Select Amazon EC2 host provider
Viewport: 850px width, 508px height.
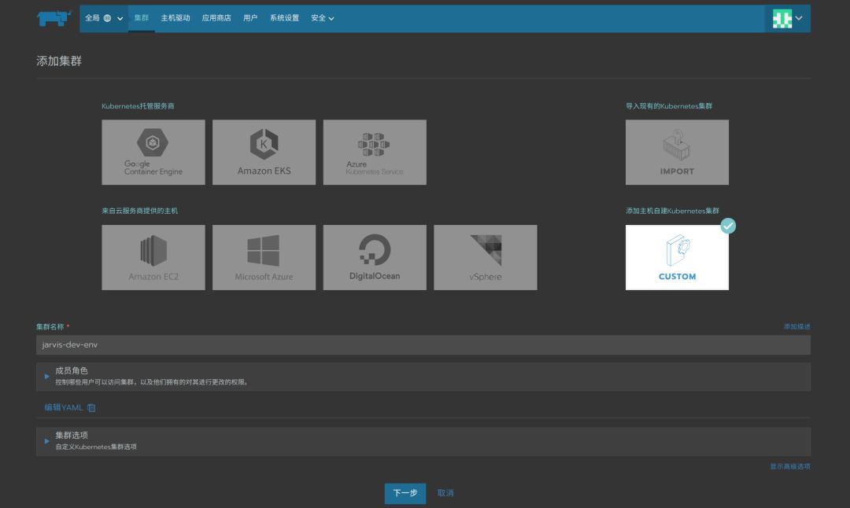click(x=153, y=257)
